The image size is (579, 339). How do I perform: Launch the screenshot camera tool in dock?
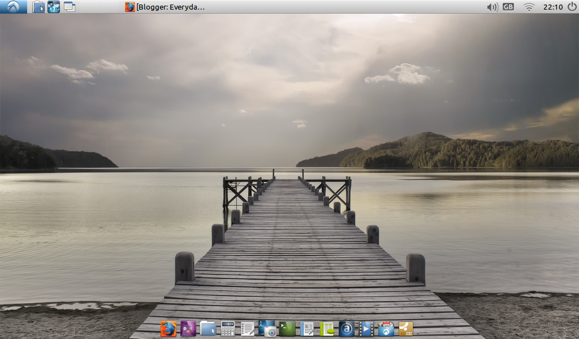(267, 328)
